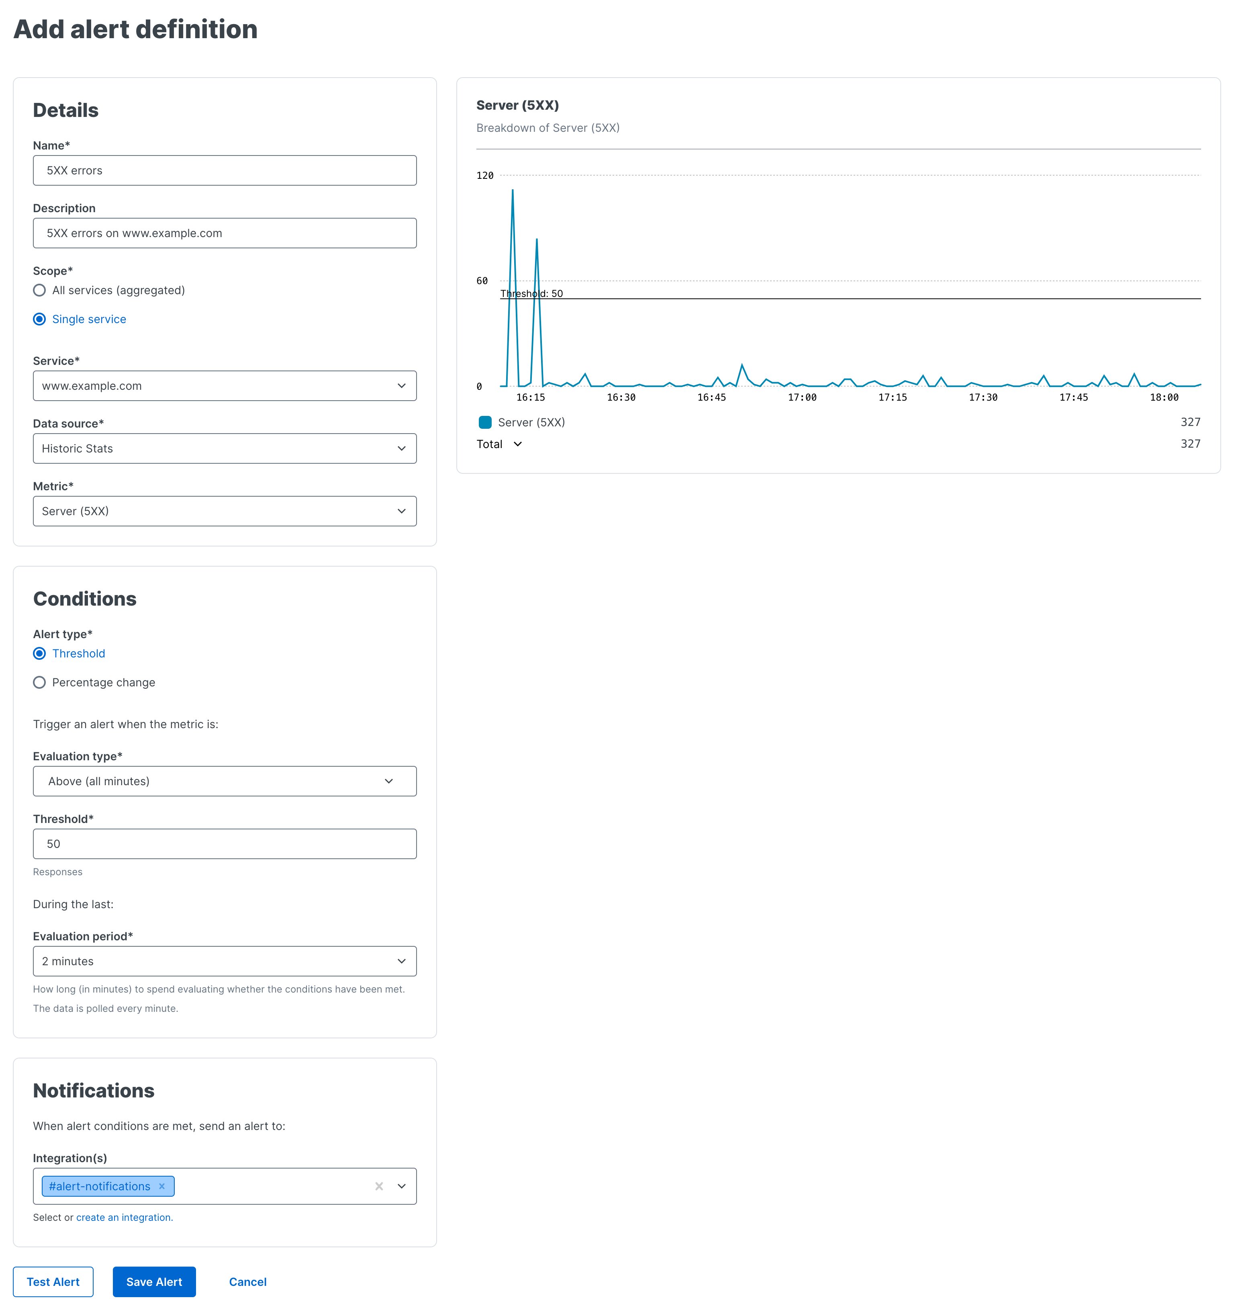
Task: Remove the #alert-notifications tag
Action: click(161, 1186)
